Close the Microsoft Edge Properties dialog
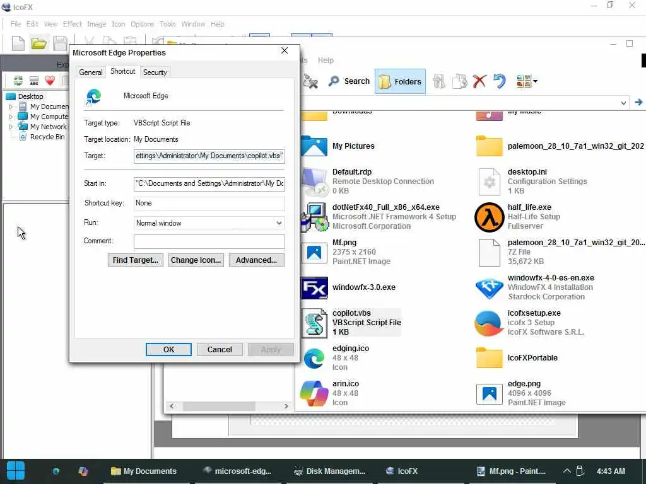 point(285,50)
